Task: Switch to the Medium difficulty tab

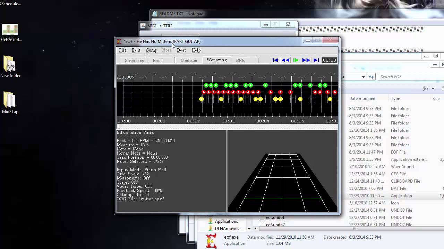Action: [x=189, y=60]
